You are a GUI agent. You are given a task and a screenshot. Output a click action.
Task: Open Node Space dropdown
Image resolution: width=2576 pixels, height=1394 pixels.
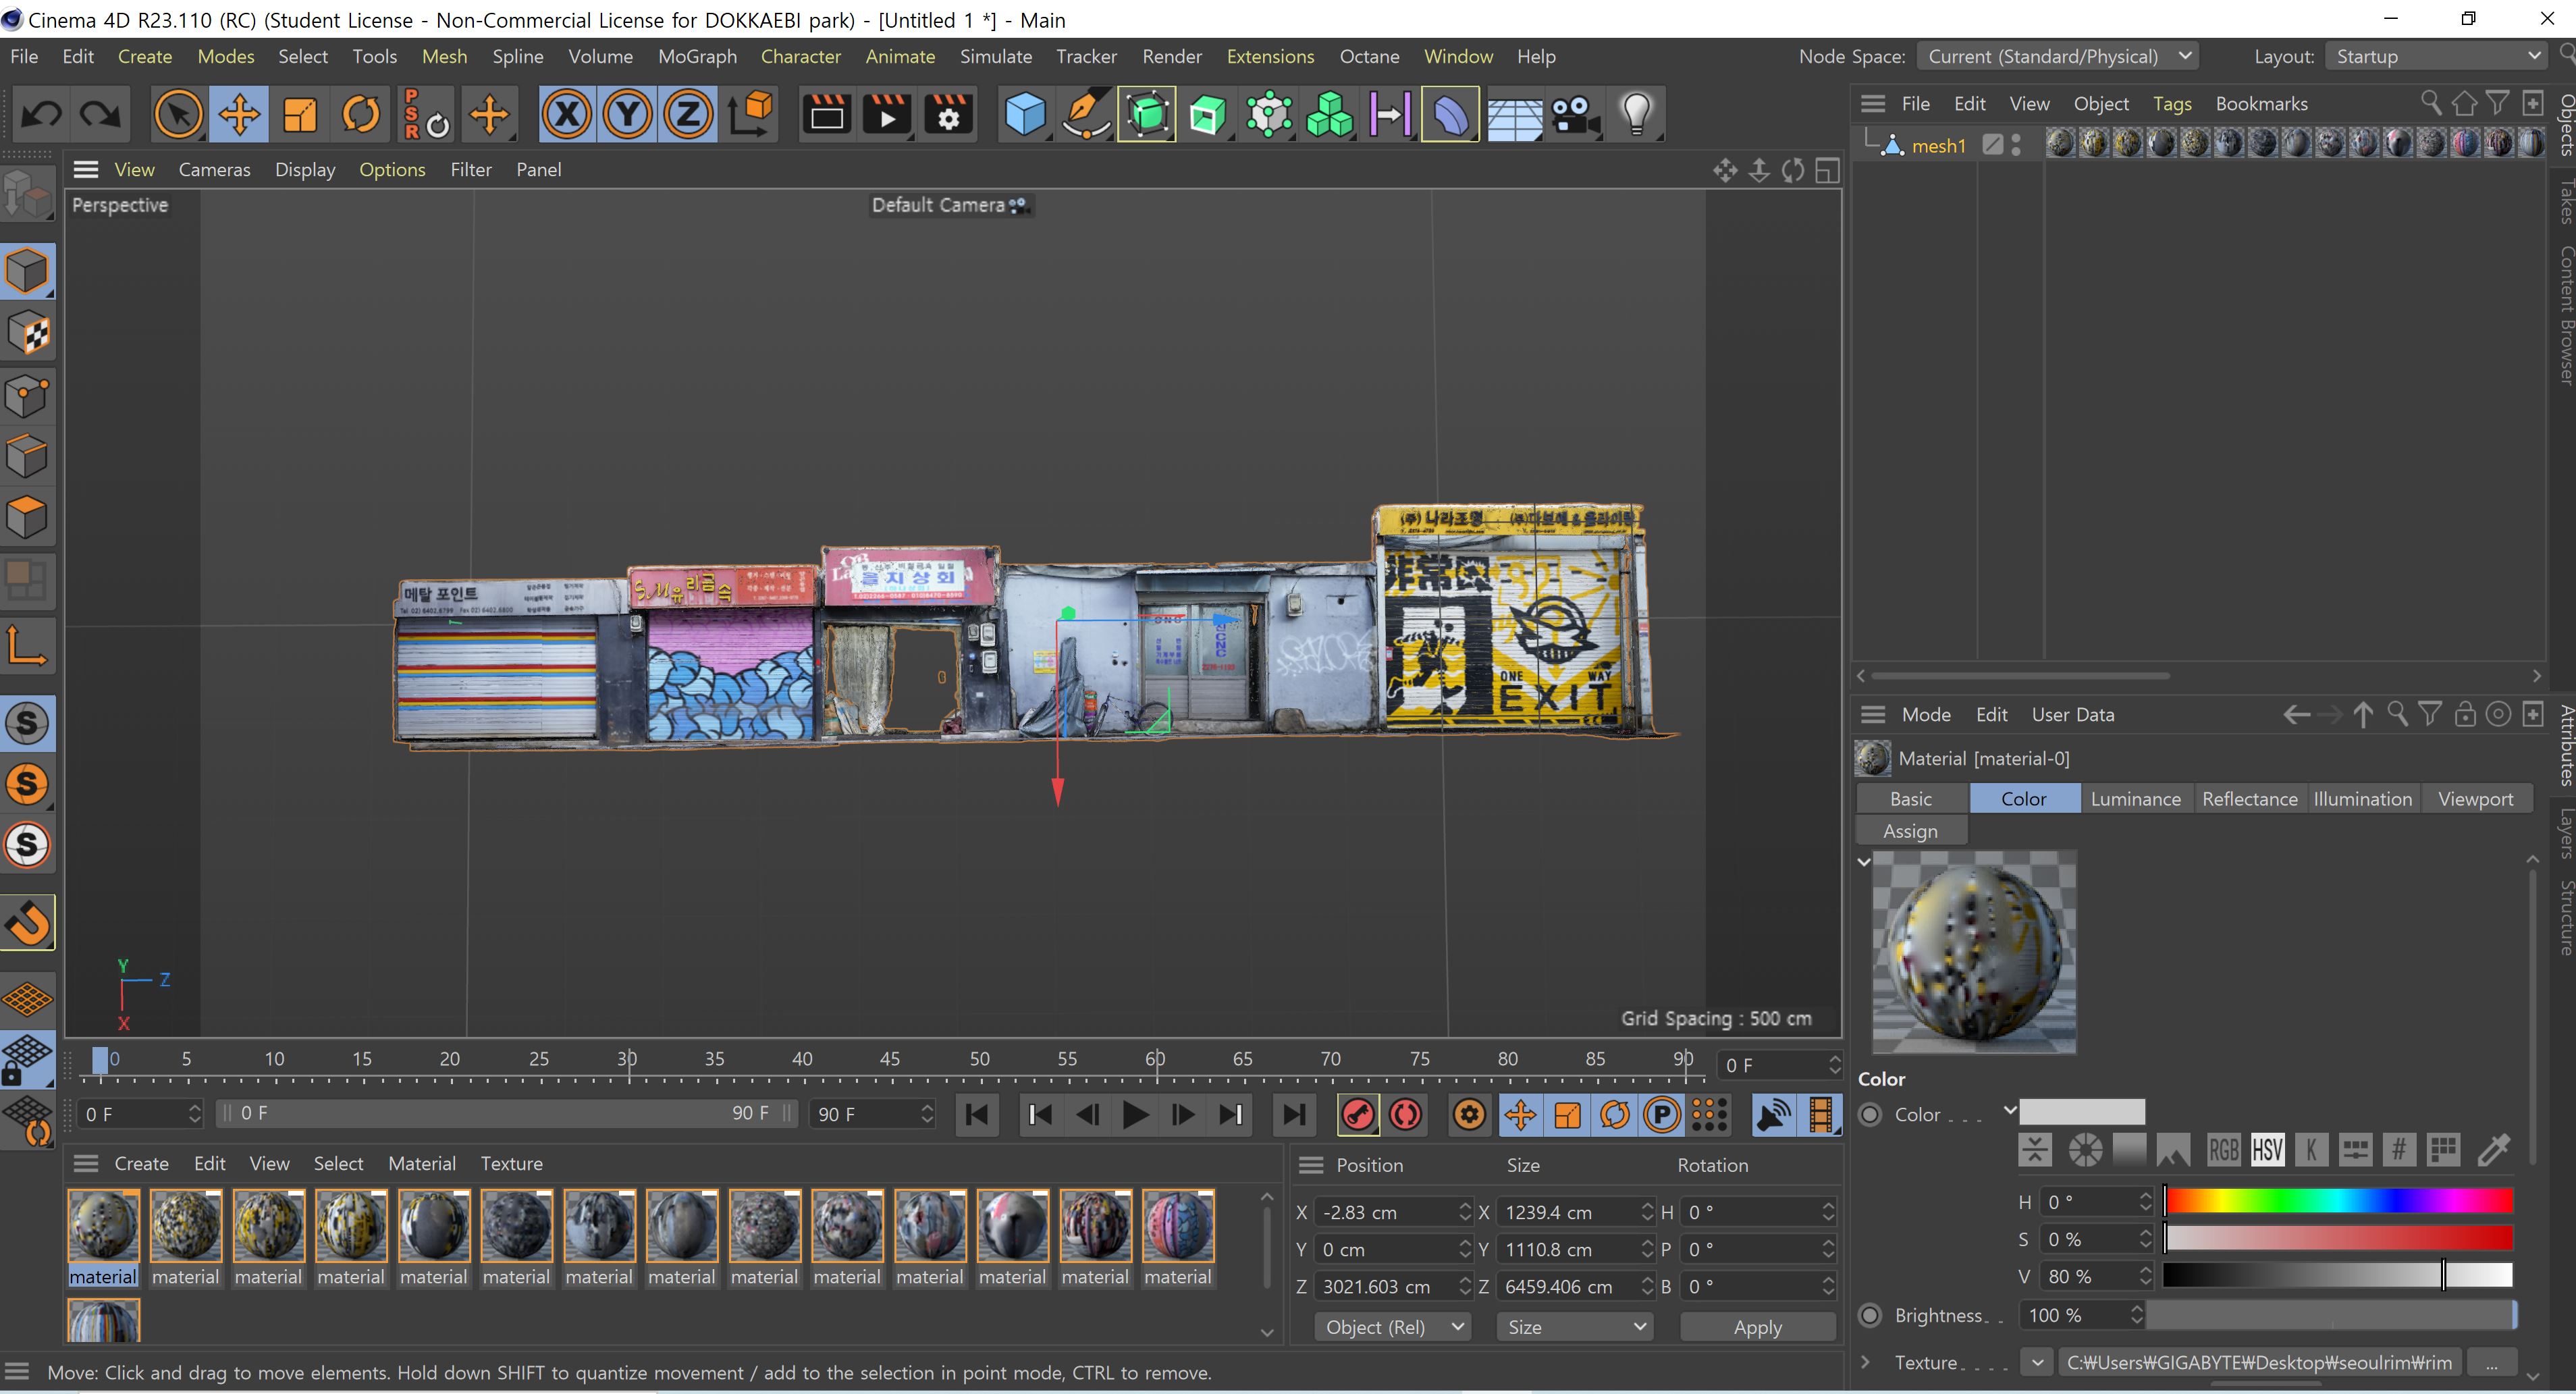click(2057, 56)
